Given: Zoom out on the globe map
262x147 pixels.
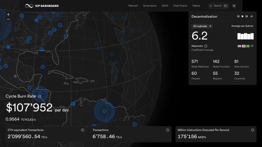Looking at the screenshot, I should pyautogui.click(x=9, y=19).
